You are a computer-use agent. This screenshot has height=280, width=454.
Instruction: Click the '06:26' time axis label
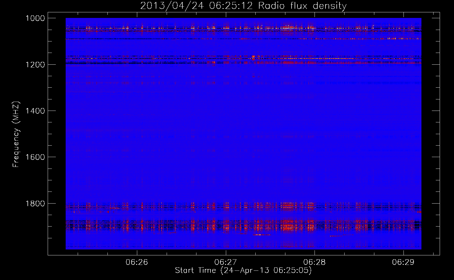tap(137, 262)
